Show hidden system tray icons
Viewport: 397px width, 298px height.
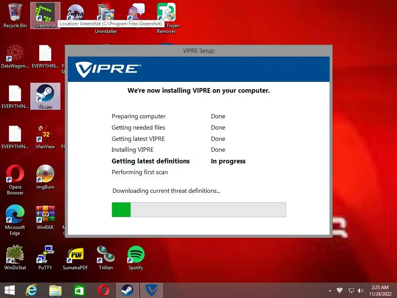[x=330, y=290]
